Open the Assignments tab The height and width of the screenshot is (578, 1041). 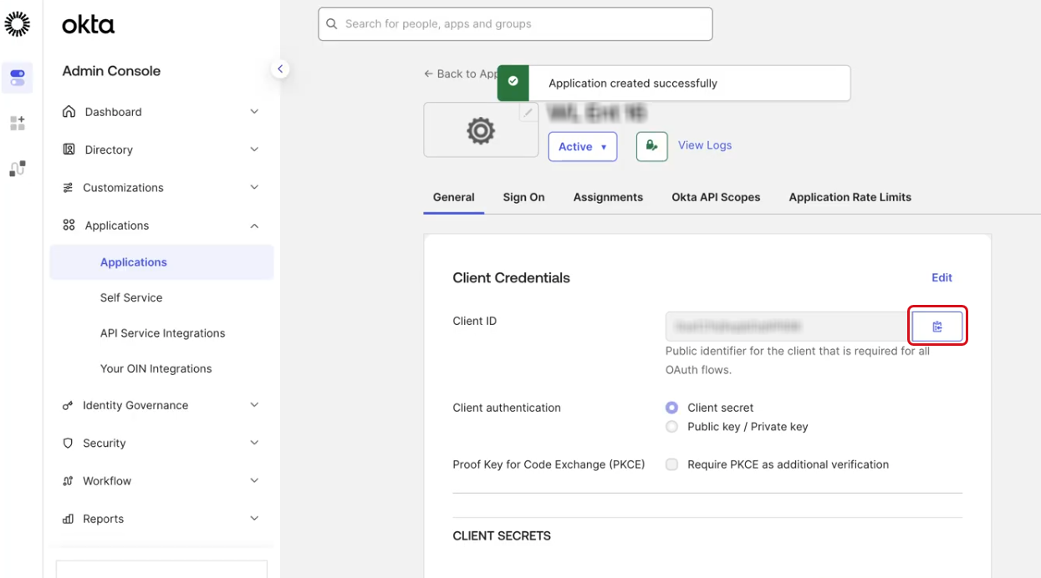click(x=608, y=197)
